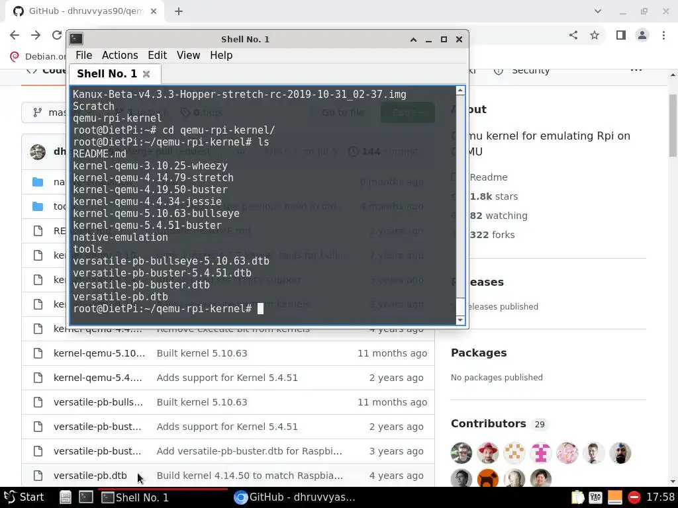Open the 'Add versatile-pb-buster.dtb' commit message

[x=249, y=451]
